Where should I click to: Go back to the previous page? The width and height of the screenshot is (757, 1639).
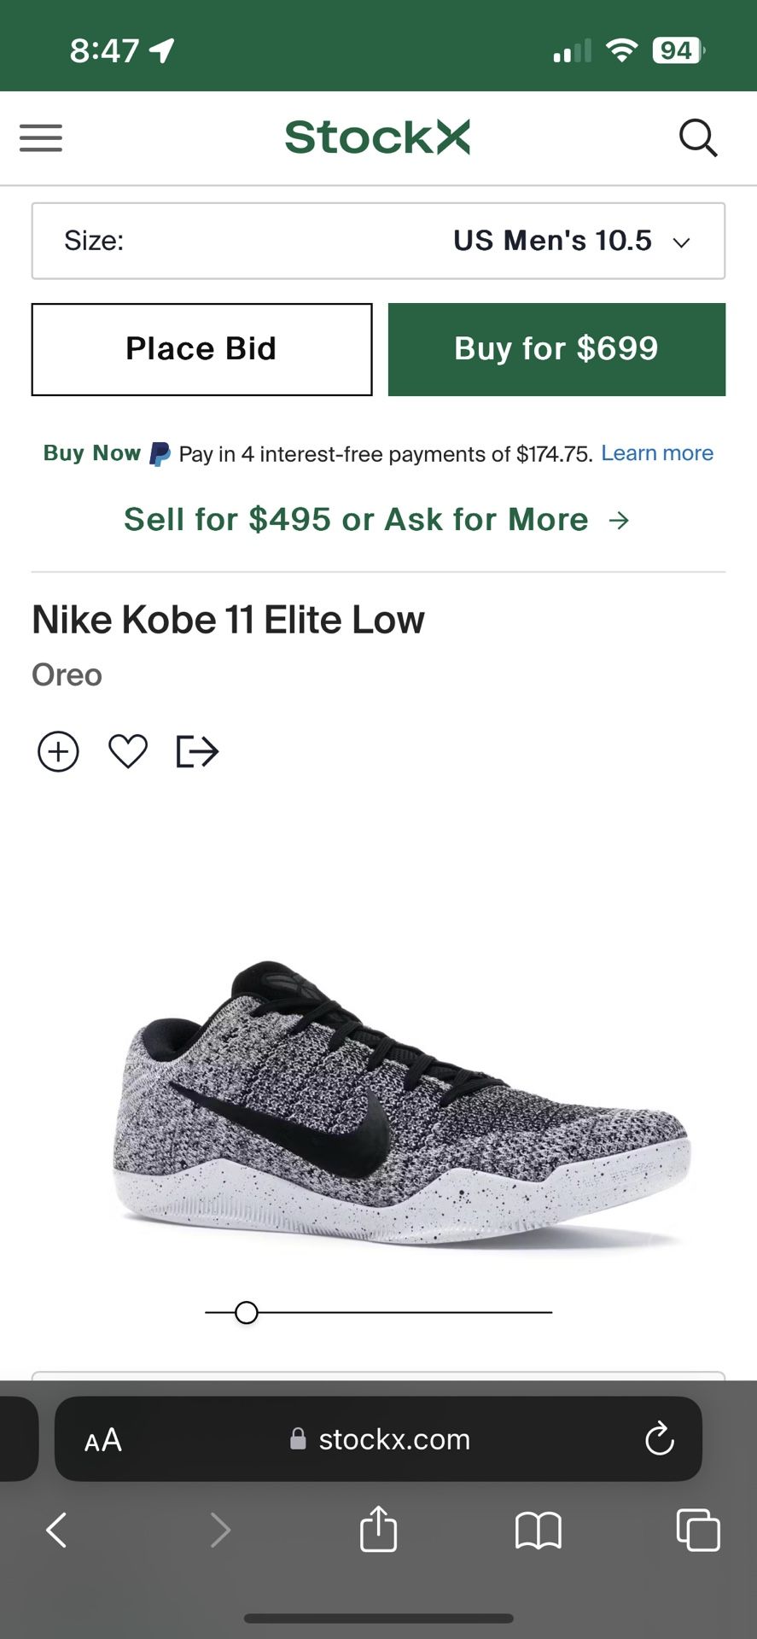point(56,1530)
